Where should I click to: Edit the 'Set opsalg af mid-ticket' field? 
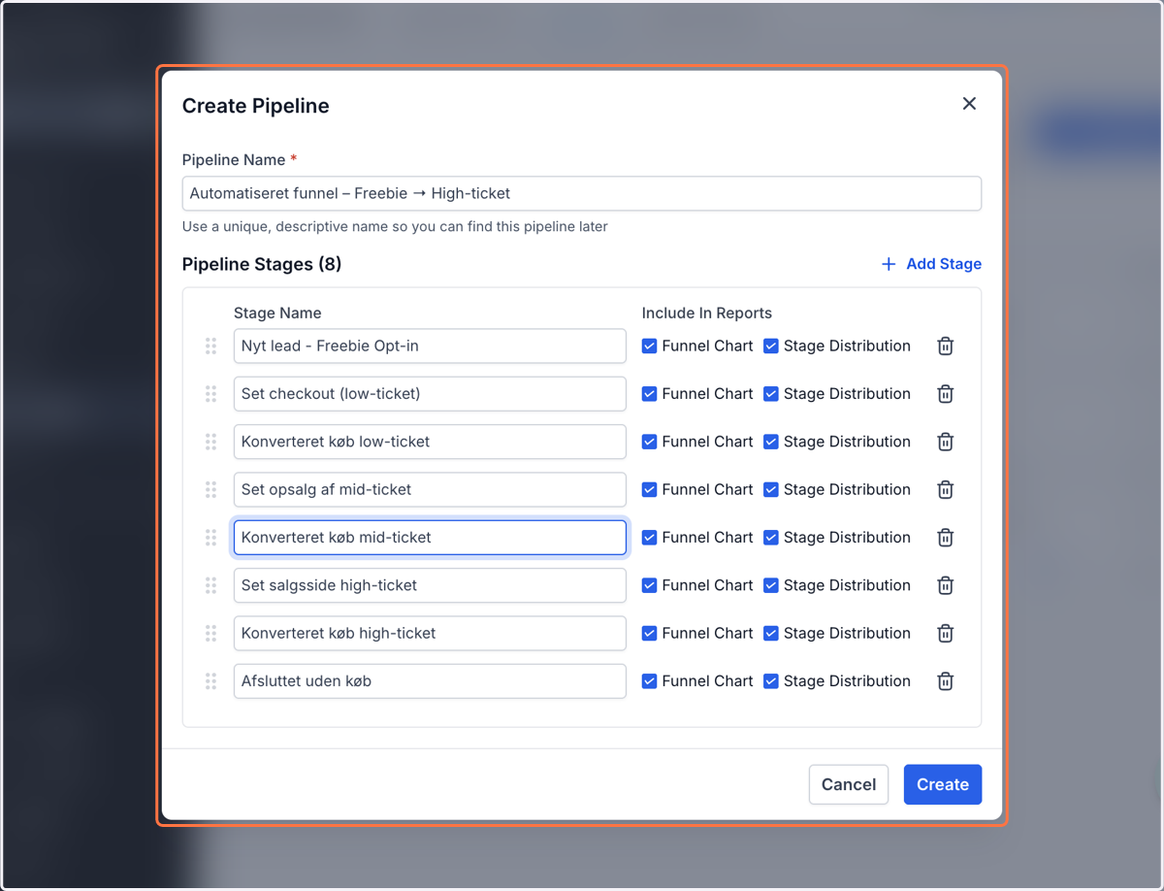(x=430, y=490)
